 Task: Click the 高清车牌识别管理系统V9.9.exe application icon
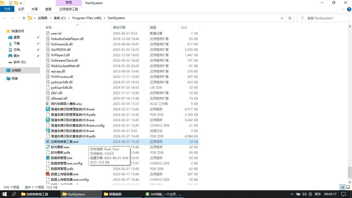(48, 109)
